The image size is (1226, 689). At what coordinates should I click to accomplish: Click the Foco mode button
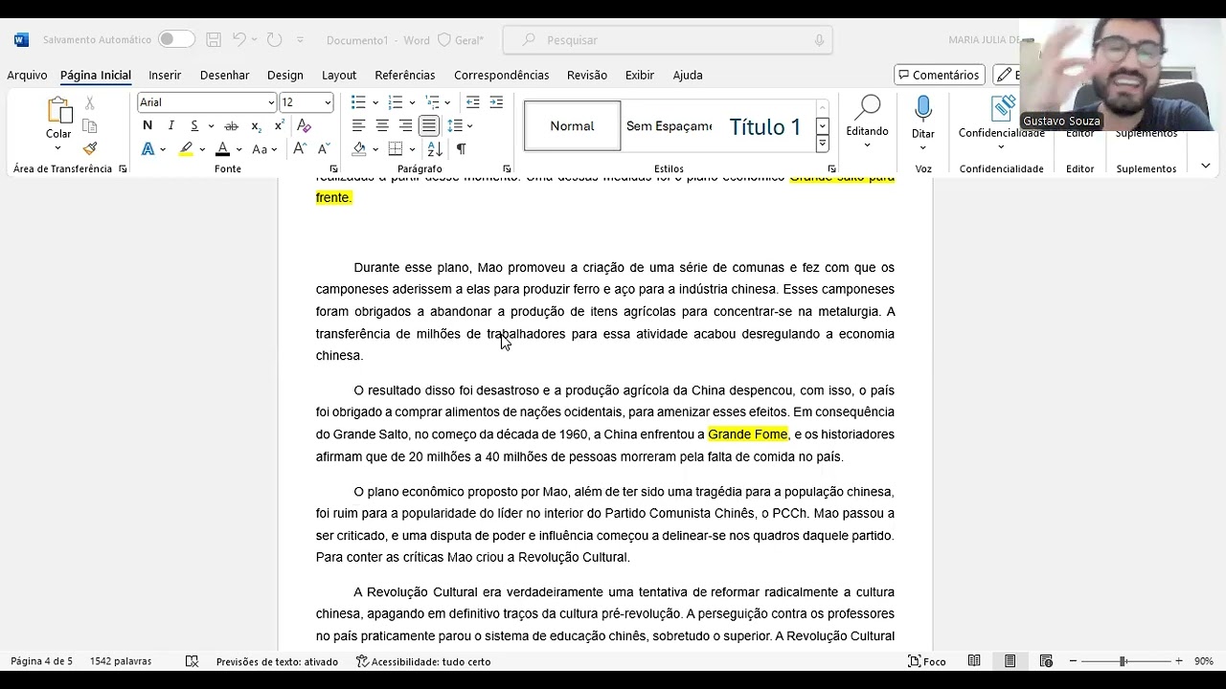(x=927, y=661)
